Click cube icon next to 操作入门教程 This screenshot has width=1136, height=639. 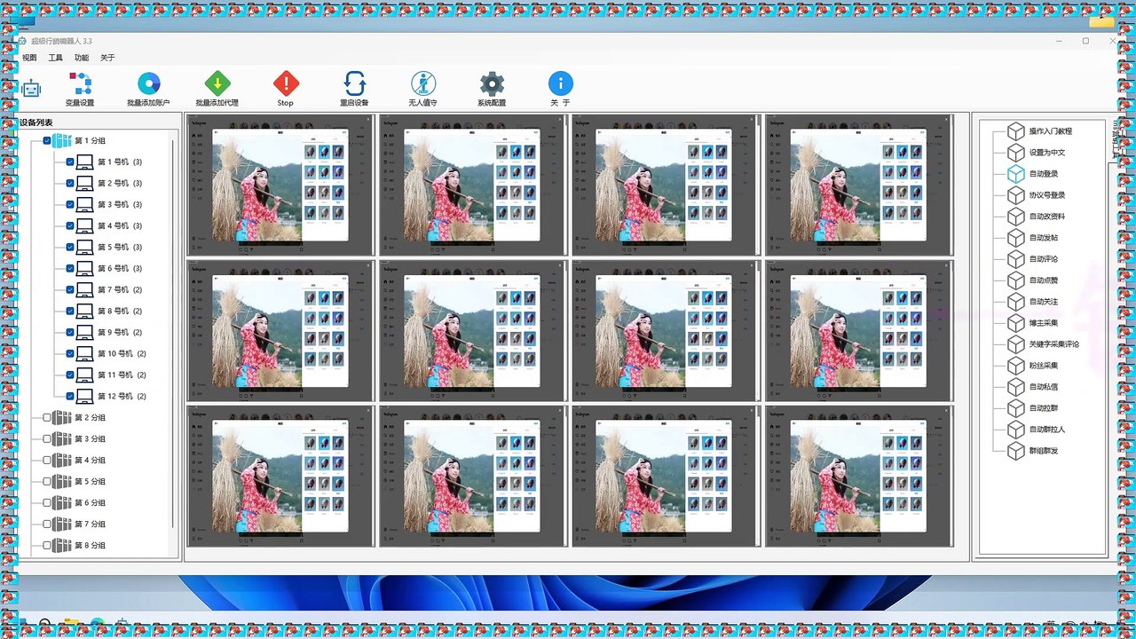pyautogui.click(x=1015, y=131)
